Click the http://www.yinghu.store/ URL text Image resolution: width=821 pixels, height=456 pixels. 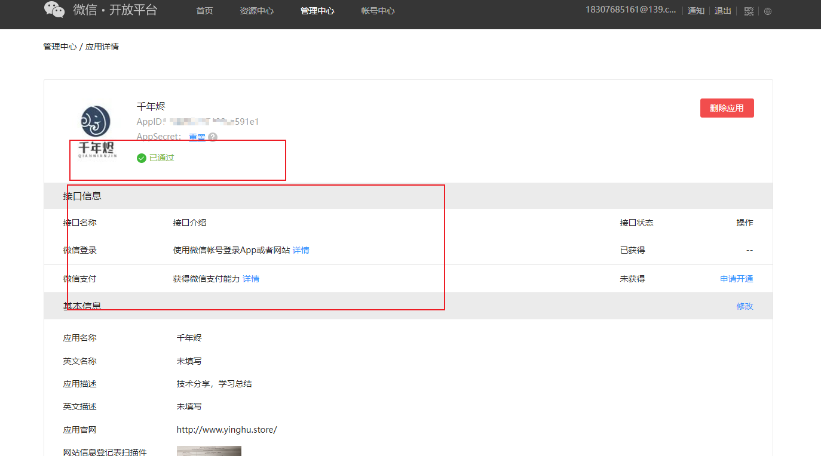pyautogui.click(x=226, y=430)
